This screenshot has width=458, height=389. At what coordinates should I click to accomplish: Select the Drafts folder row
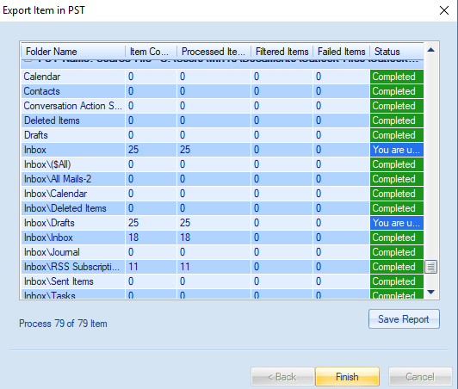[x=222, y=135]
